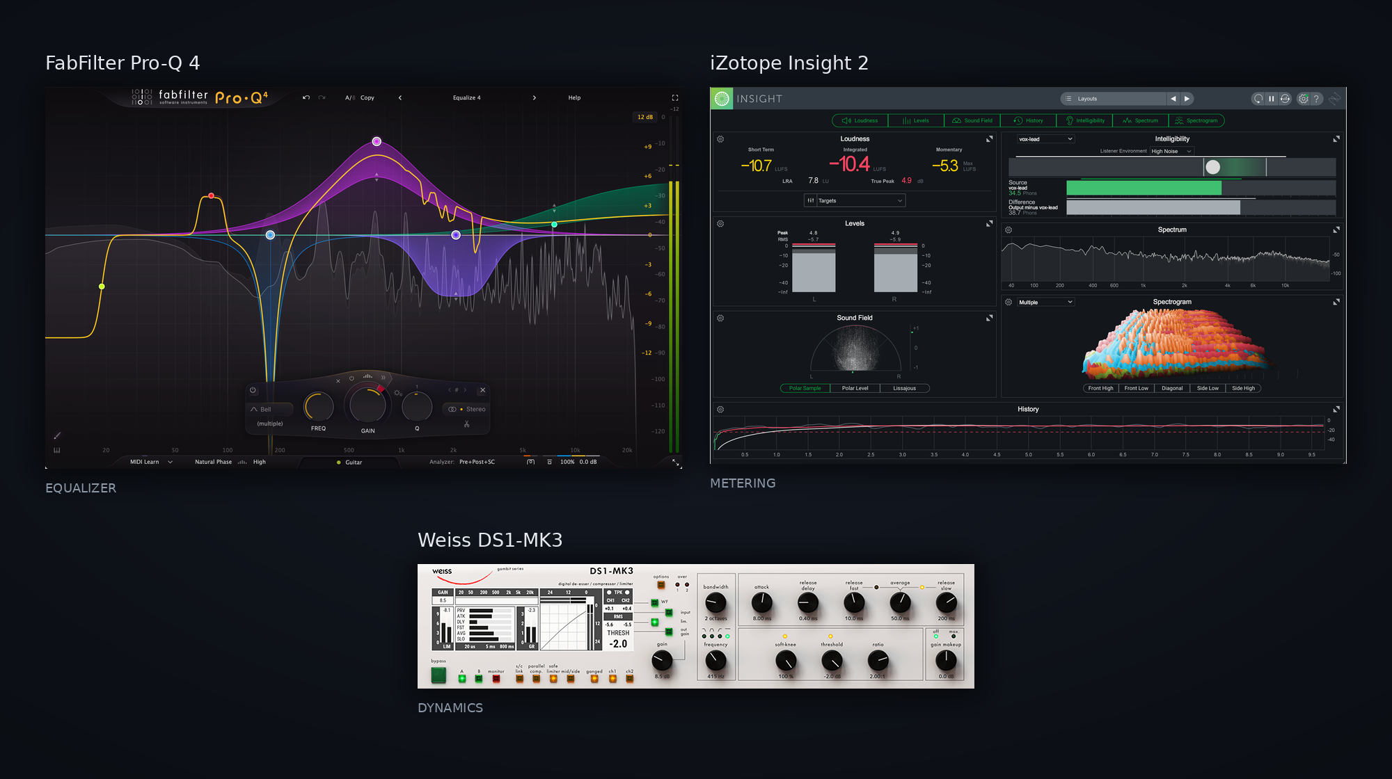This screenshot has height=779, width=1392.
Task: Click the scissors split band icon
Action: tap(466, 424)
